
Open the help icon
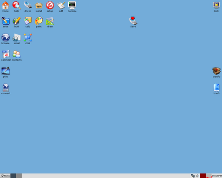click(x=17, y=6)
